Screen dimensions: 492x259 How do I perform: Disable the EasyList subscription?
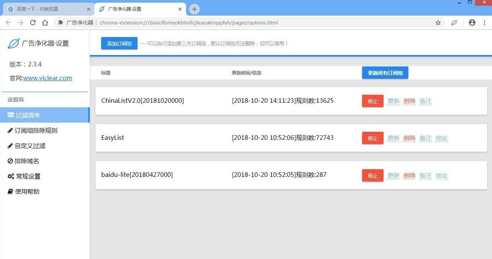(x=372, y=138)
